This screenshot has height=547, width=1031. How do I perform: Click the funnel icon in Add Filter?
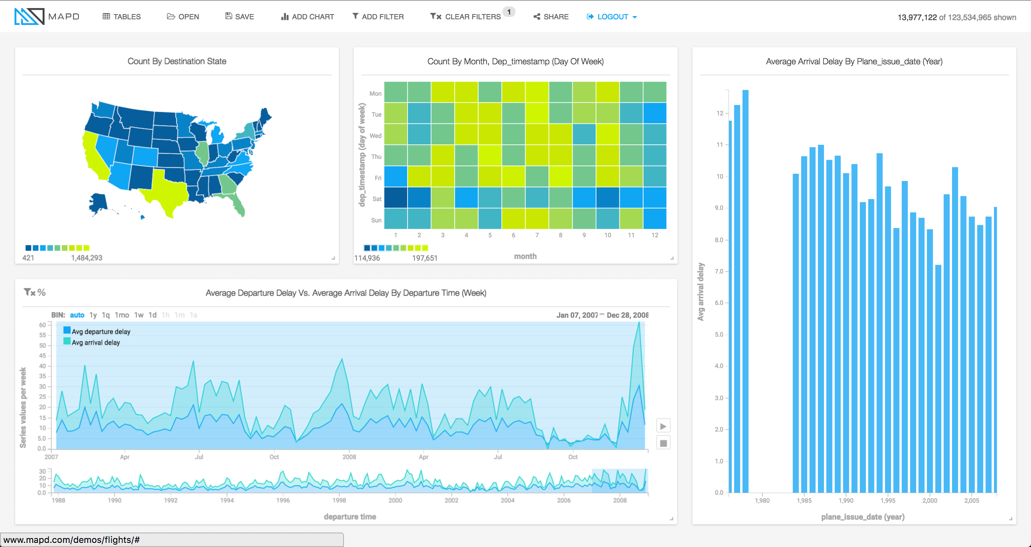355,16
